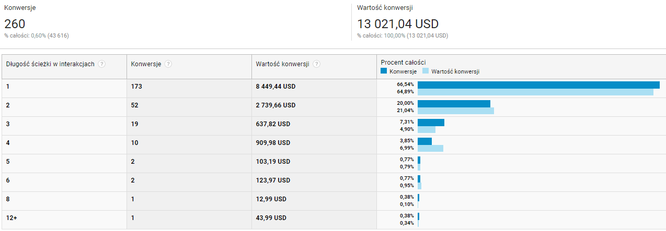
Task: Click dark blue Konwersje legend swatch
Action: click(384, 71)
